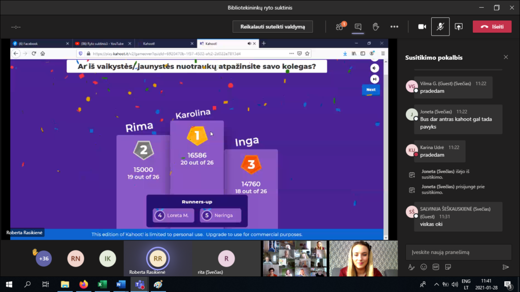
Task: Leave the meeting with Išeiti button
Action: coord(492,27)
